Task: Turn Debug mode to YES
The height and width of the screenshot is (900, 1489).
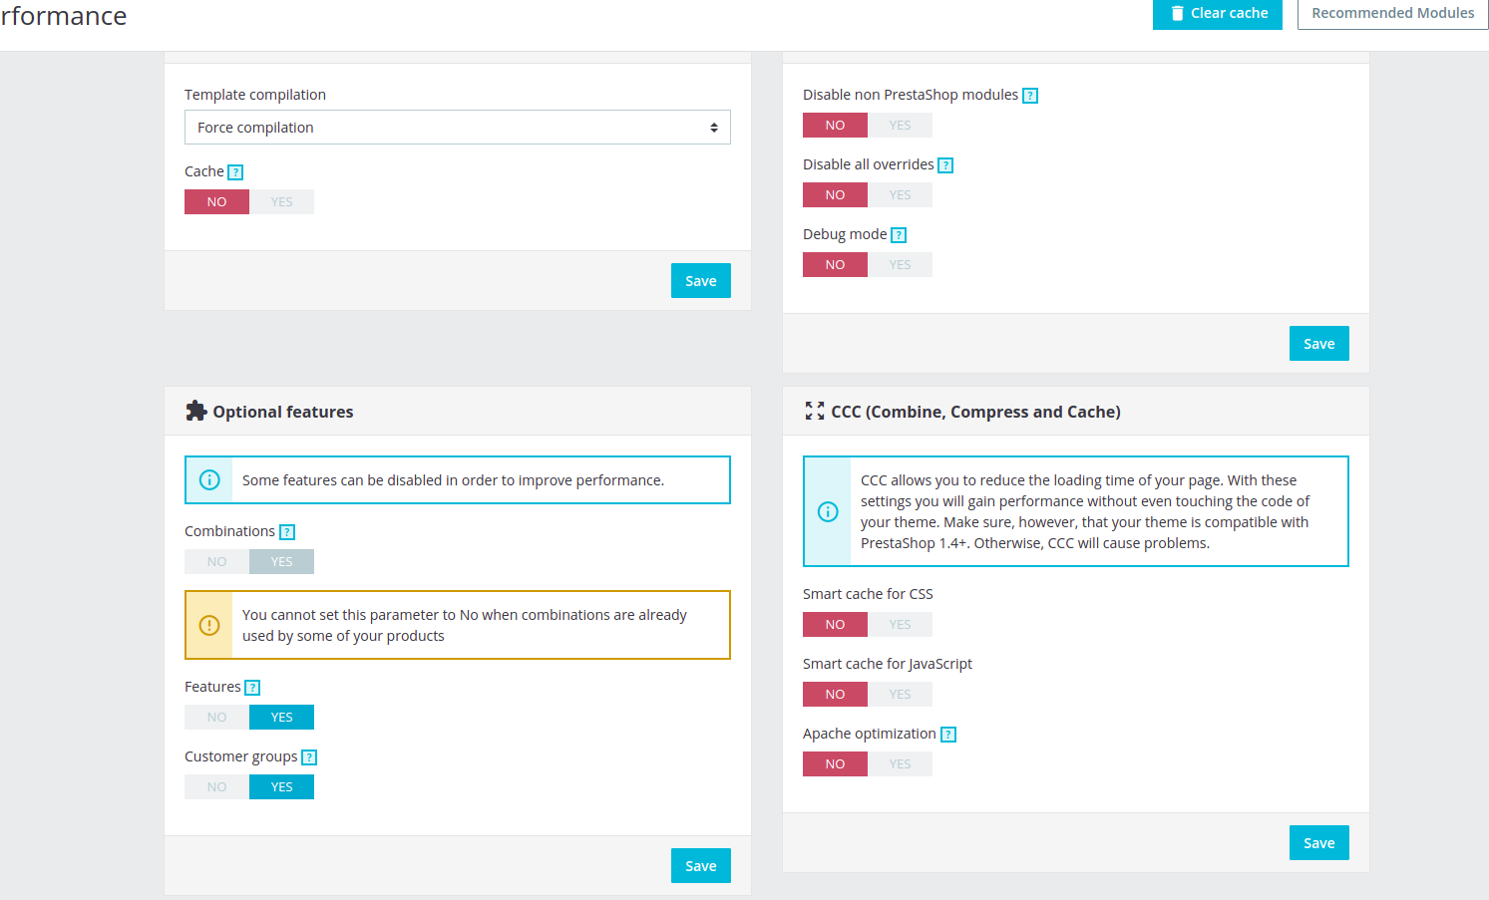Action: click(901, 265)
